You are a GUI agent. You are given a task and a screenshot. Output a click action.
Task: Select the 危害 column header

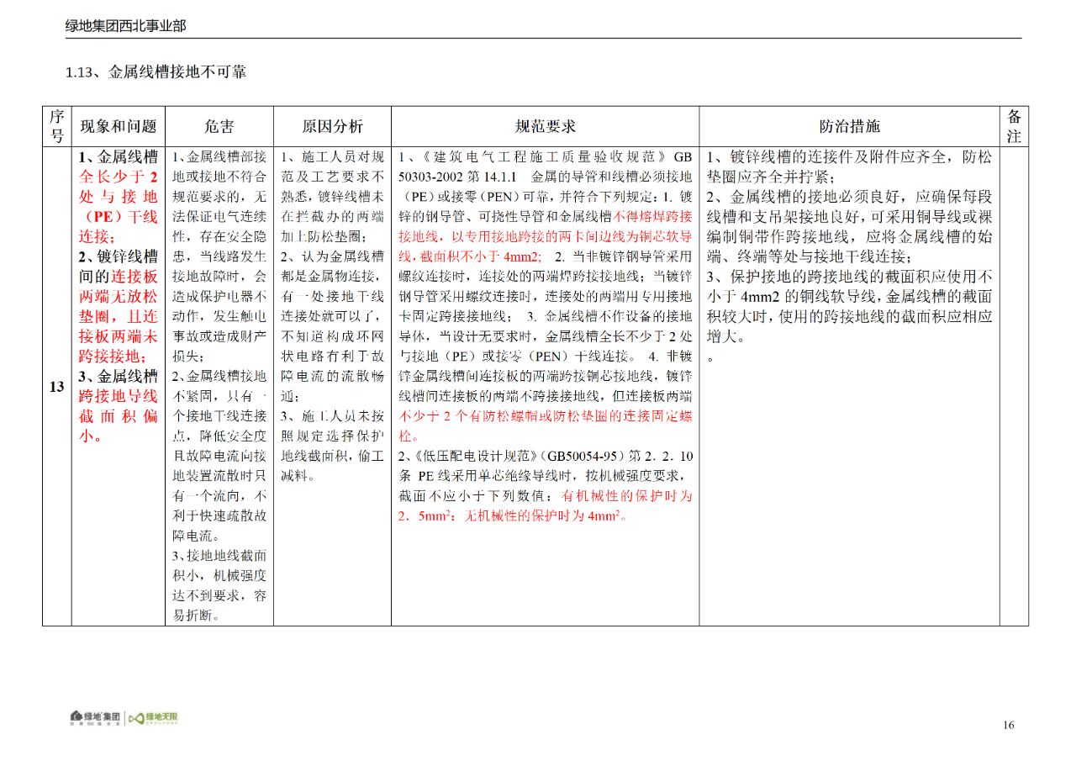219,126
